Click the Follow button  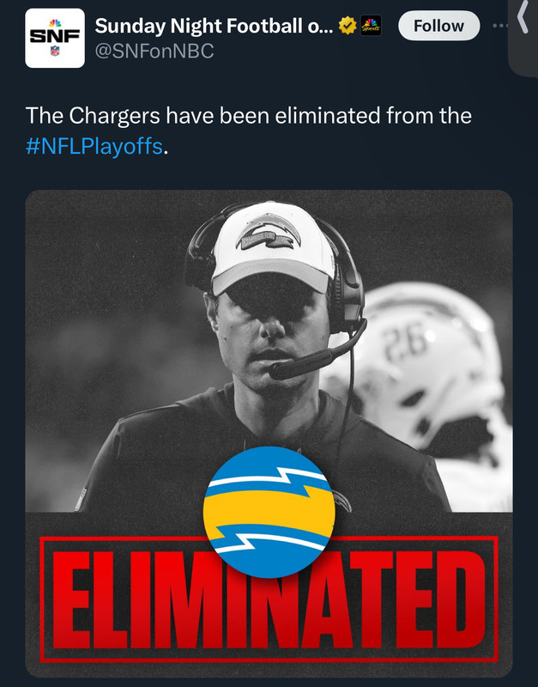(x=438, y=26)
